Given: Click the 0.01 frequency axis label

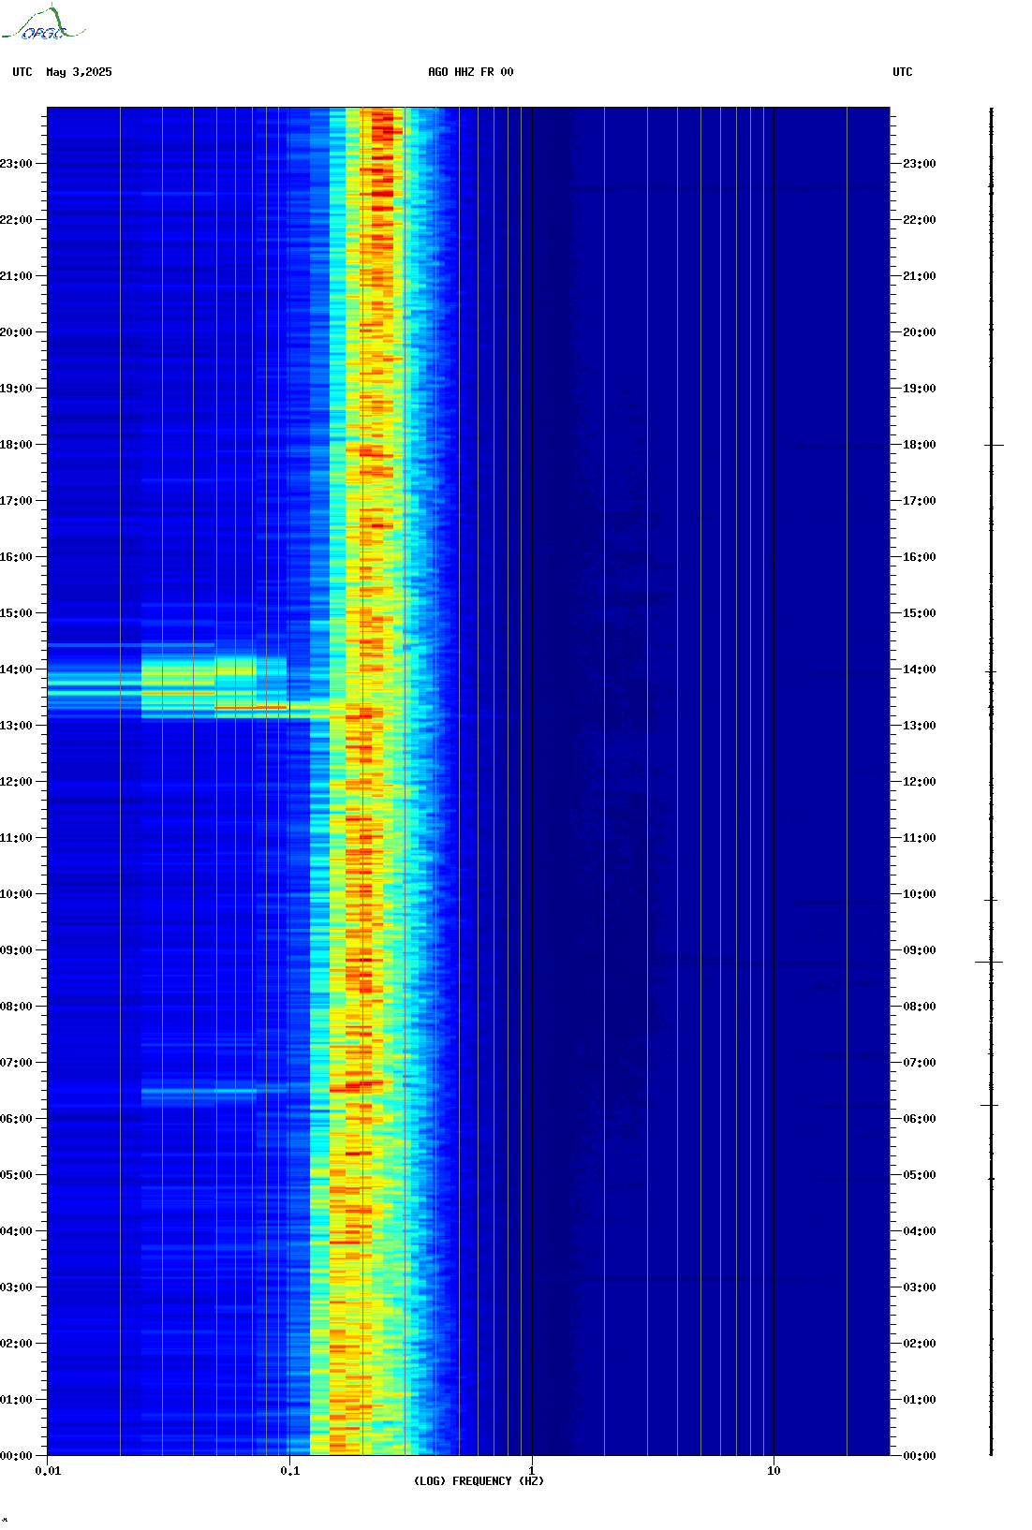Looking at the screenshot, I should click(48, 1471).
